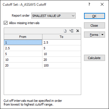The width and height of the screenshot is (109, 109).
Task: Select the To cell containing 100
Action: 62,65
